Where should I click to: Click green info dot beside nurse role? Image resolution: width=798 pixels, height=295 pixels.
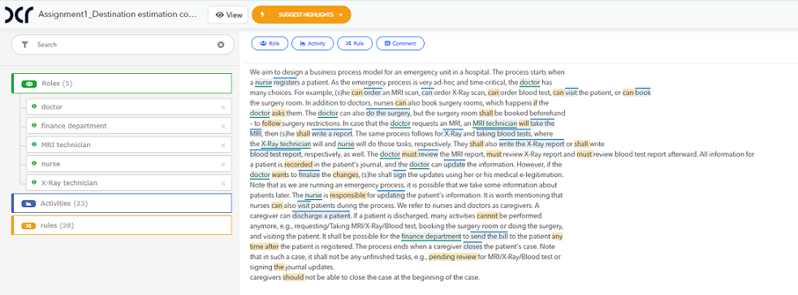coord(34,163)
